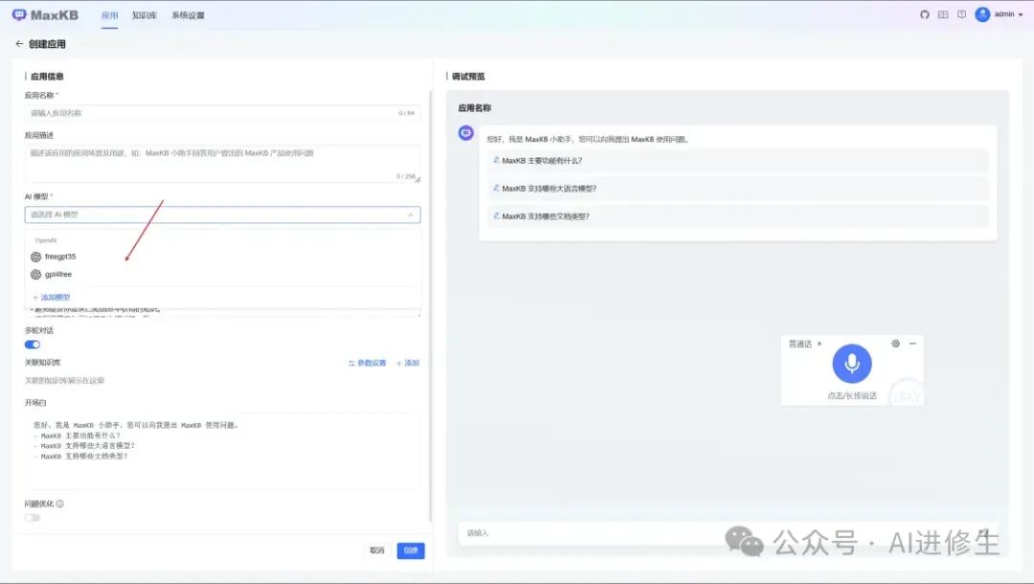Open voice widget settings gear

[x=895, y=344]
